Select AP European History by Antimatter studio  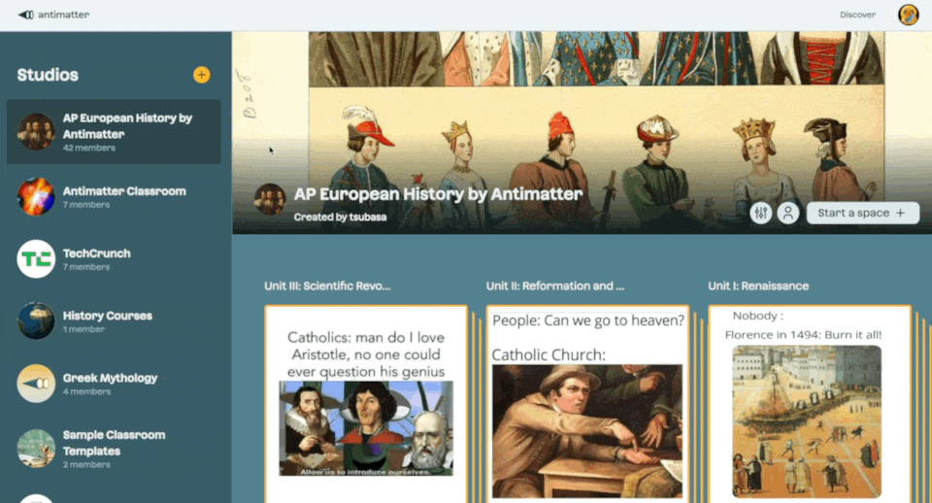(114, 132)
